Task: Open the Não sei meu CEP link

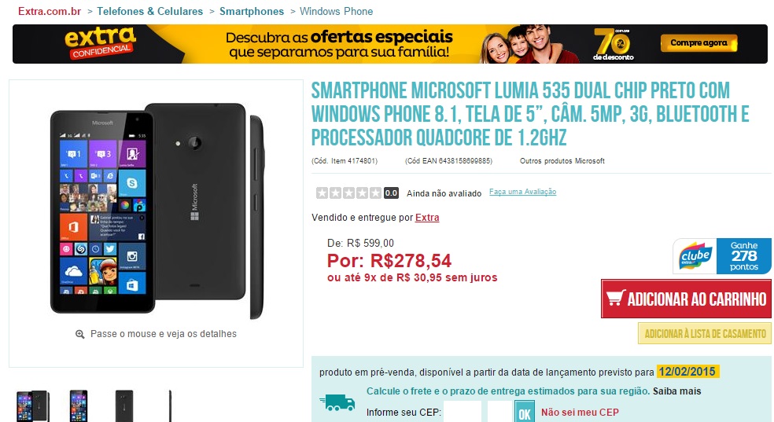Action: [x=580, y=412]
